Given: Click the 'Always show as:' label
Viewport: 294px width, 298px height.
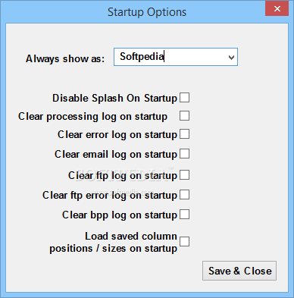Looking at the screenshot, I should [65, 59].
